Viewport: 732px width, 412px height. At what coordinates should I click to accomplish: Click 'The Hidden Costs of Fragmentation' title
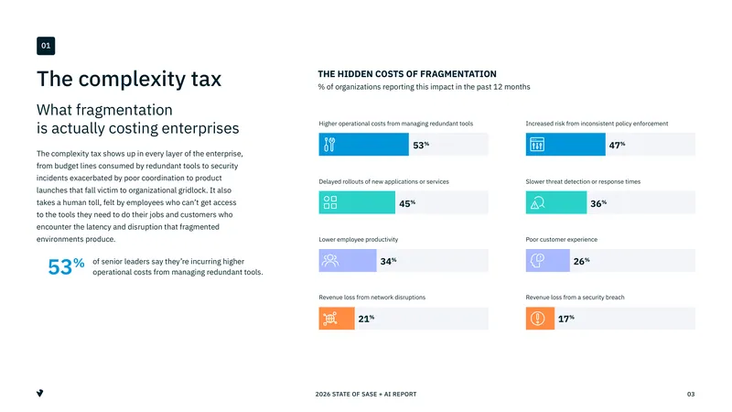407,74
